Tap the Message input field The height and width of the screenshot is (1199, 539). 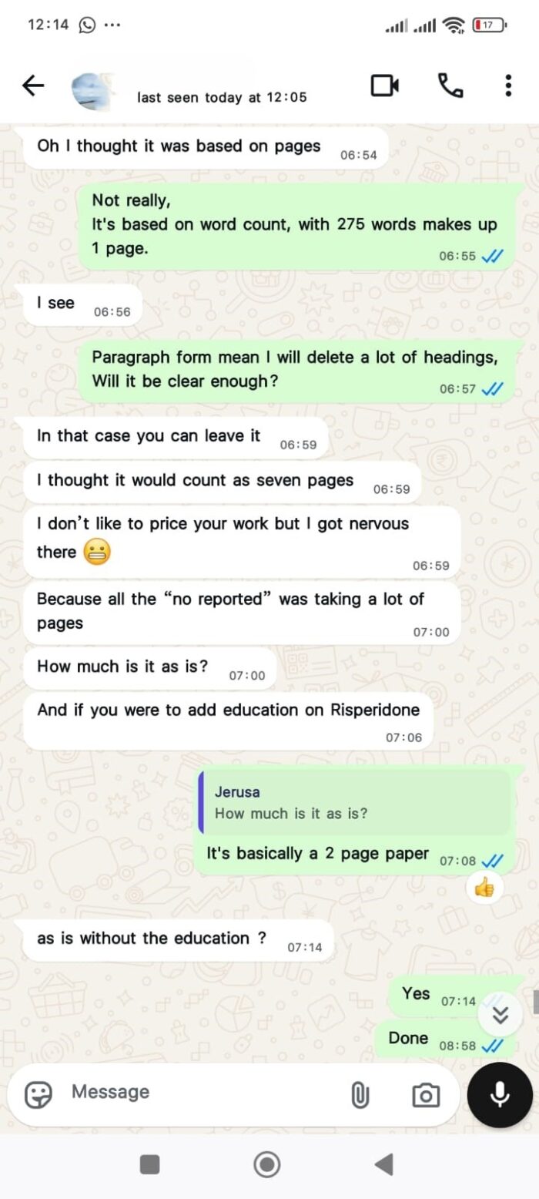click(x=200, y=1092)
